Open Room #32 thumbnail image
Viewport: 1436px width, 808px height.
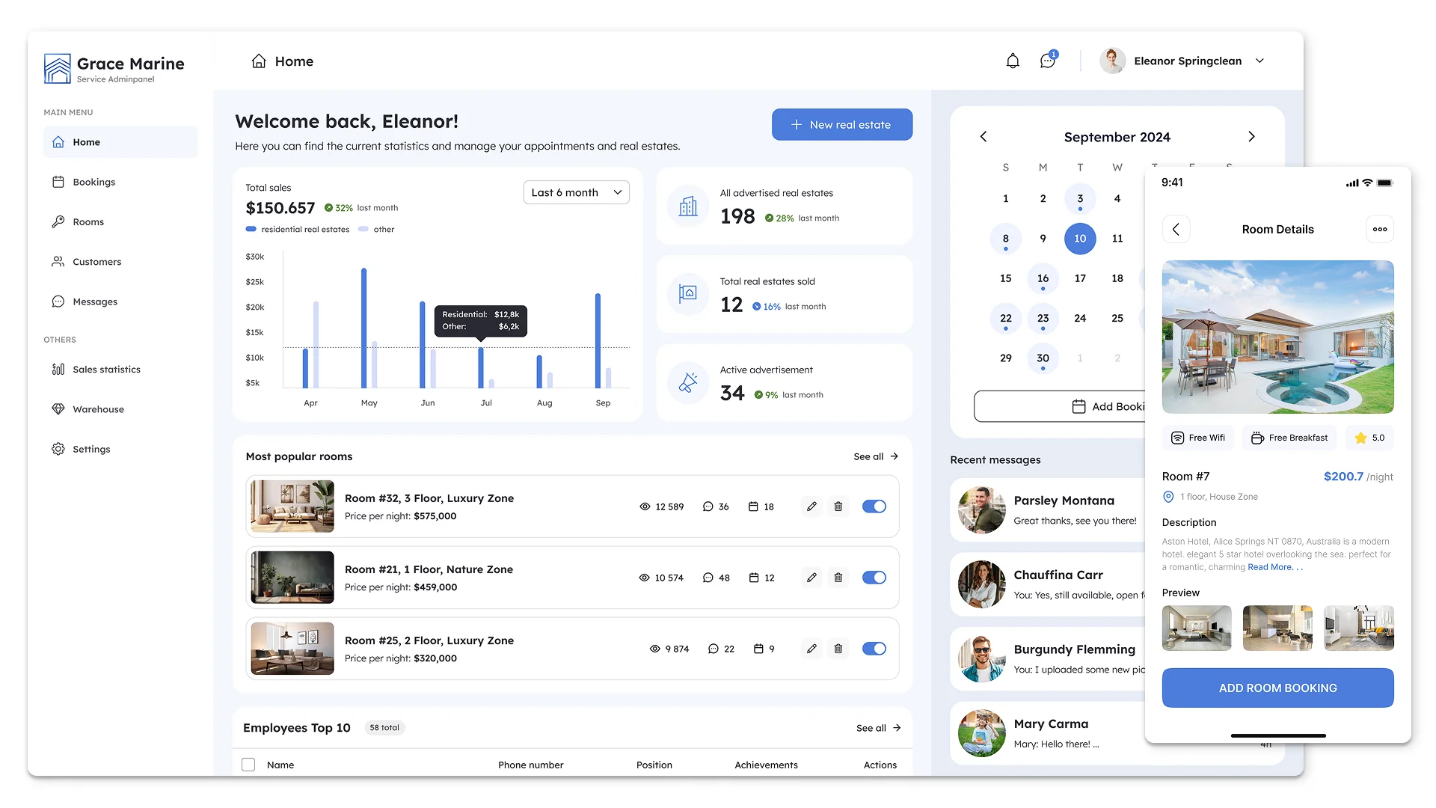[x=292, y=506]
